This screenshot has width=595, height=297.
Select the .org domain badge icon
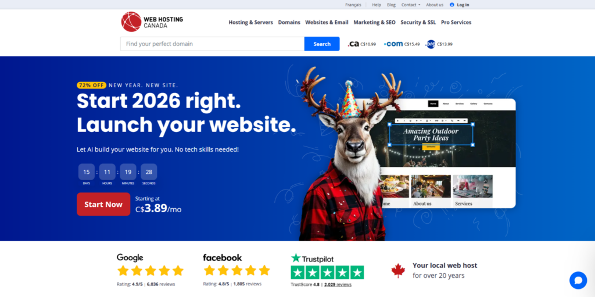click(x=431, y=44)
